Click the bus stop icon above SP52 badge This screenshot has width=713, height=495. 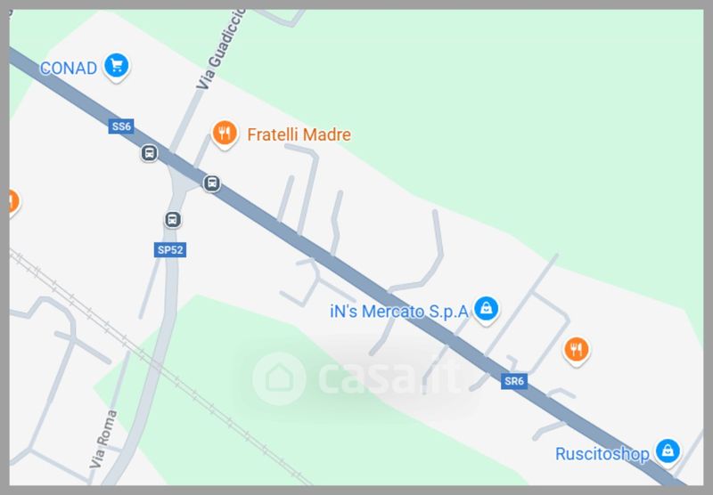[172, 220]
